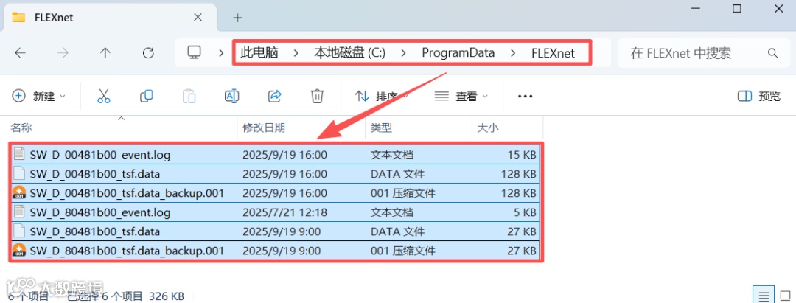The image size is (796, 303).
Task: Maximize the File Explorer window
Action: pos(737,9)
